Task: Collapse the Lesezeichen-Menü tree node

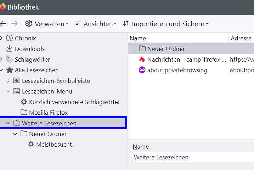Action: pyautogui.click(x=8, y=91)
